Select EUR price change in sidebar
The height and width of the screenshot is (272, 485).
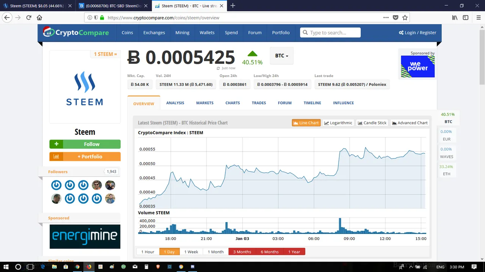tap(446, 135)
